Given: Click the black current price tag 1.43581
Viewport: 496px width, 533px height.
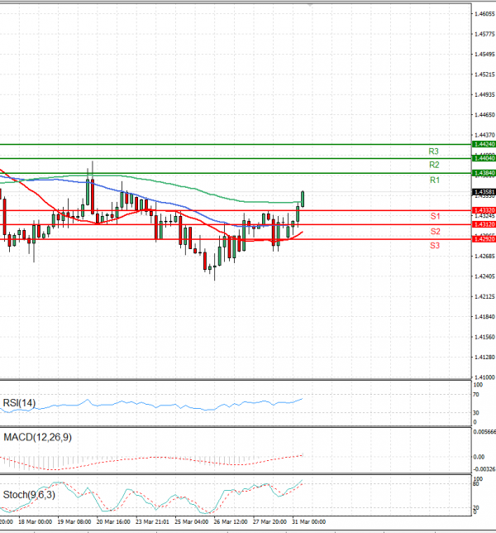Looking at the screenshot, I should [x=484, y=192].
